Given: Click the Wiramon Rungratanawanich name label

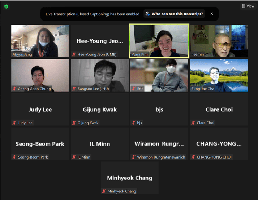Looking at the screenshot, I should (161, 157).
